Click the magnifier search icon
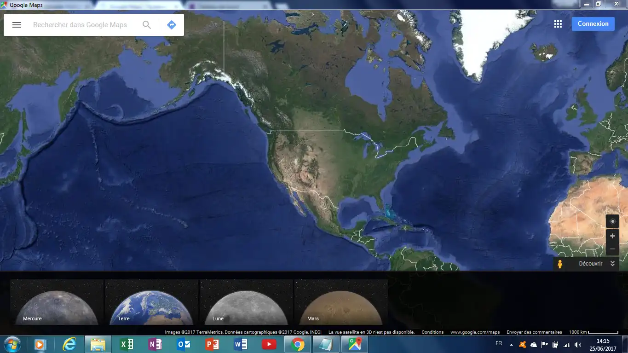 coord(147,25)
